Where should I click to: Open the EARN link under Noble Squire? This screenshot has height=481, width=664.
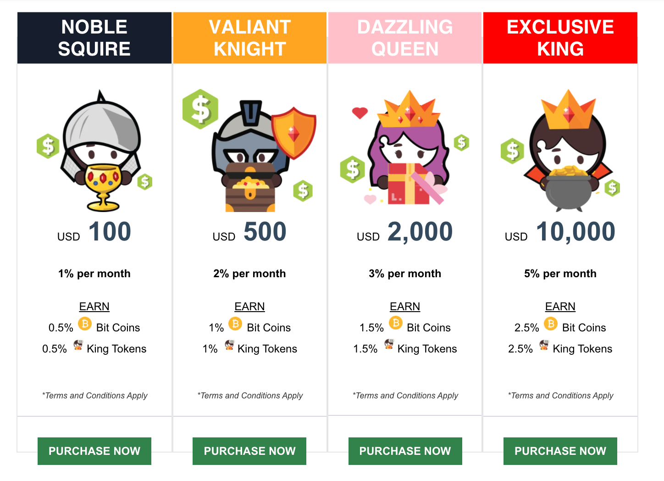94,307
